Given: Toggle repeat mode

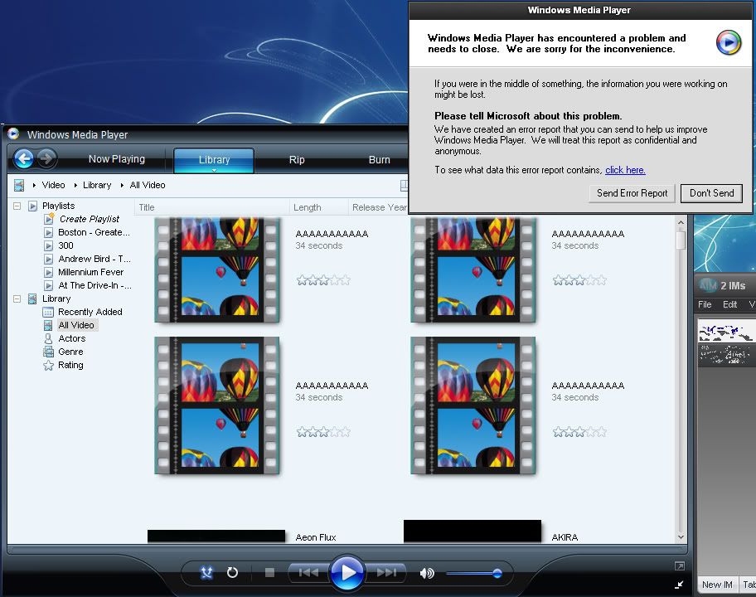Looking at the screenshot, I should (x=232, y=572).
